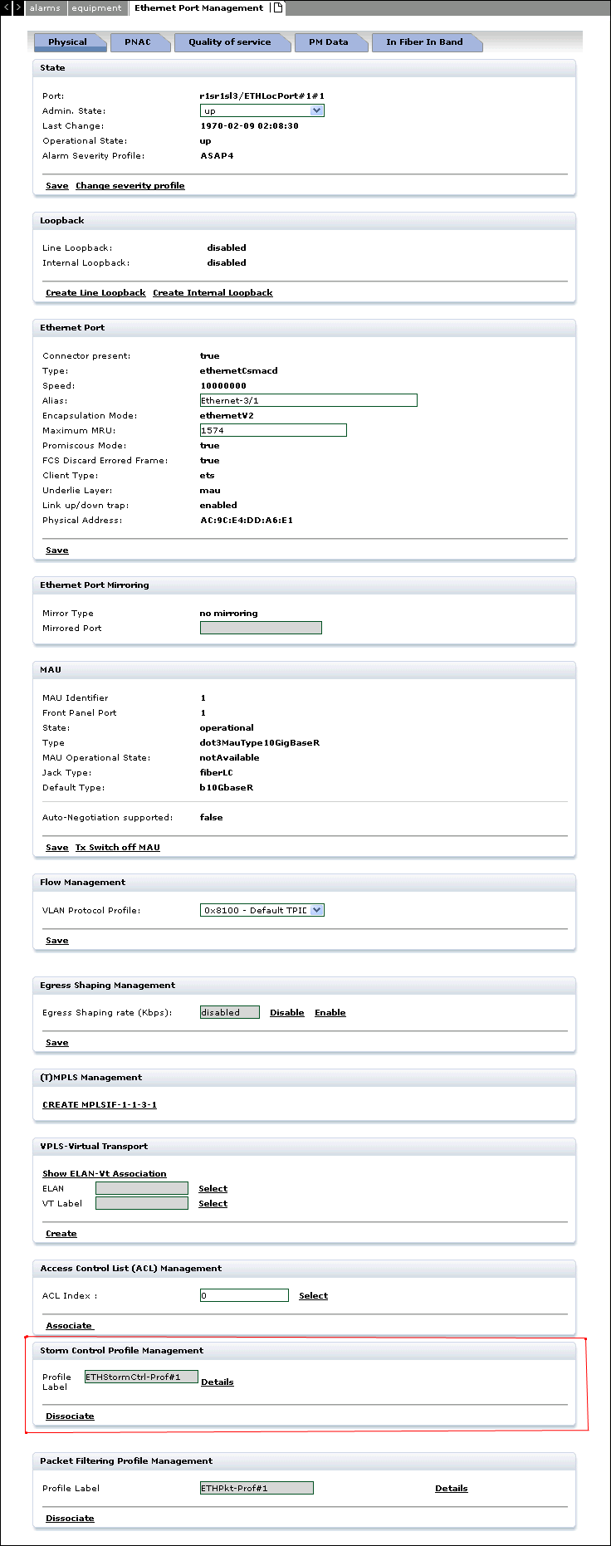Screen dimensions: 611x1546
Task: Click the last change timestamp 1970-02-09 02:08:30
Action: coord(250,126)
